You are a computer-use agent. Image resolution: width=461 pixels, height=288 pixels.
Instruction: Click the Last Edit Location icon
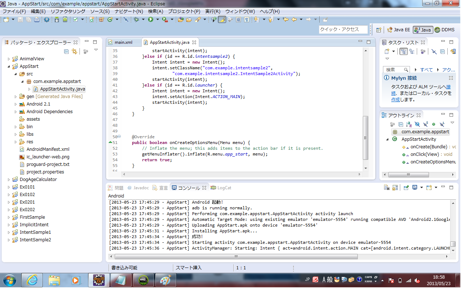point(286,19)
